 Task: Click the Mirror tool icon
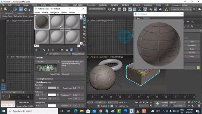point(109,9)
